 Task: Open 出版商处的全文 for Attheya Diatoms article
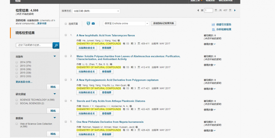point(87,114)
